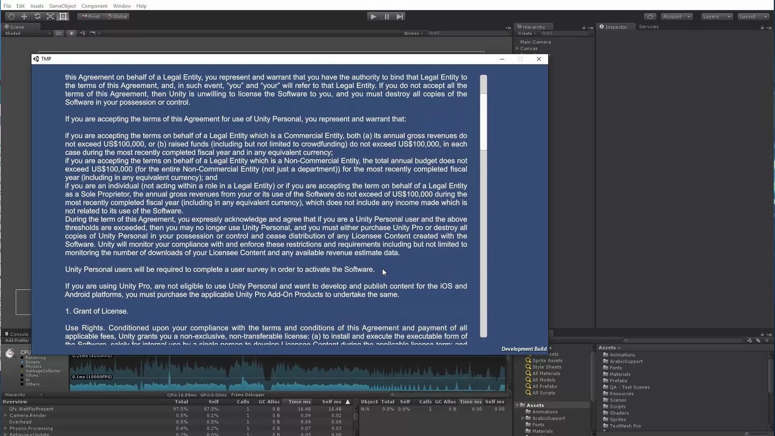Toggle 2D scene view mode
This screenshot has width=775, height=436.
(x=59, y=34)
